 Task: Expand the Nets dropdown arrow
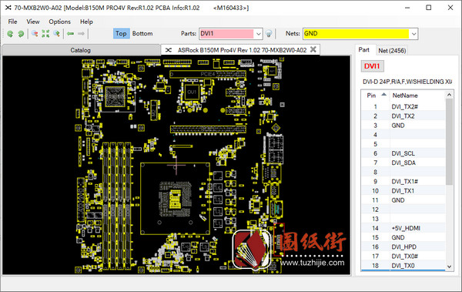click(413, 34)
